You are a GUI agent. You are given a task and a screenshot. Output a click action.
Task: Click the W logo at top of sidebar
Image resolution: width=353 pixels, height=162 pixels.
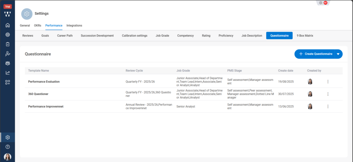click(x=8, y=14)
